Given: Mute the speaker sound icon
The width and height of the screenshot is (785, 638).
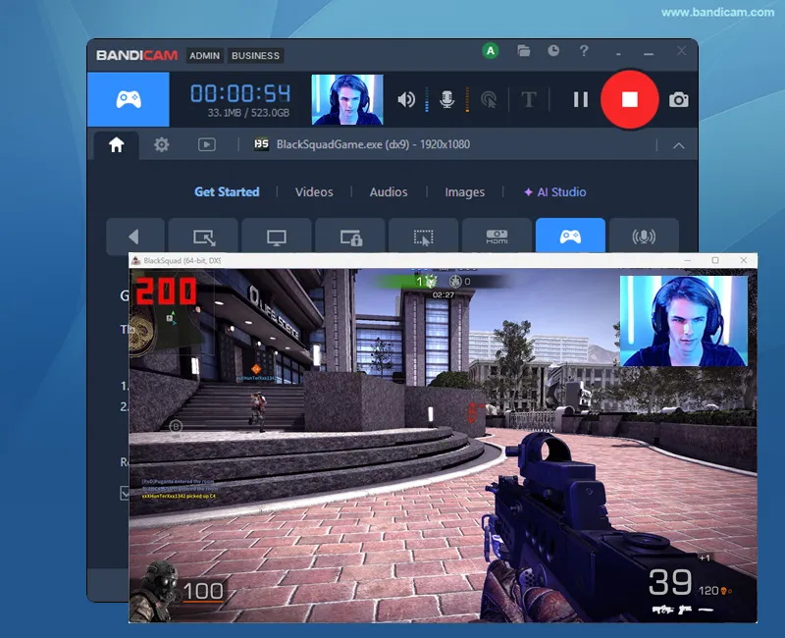Looking at the screenshot, I should click(406, 99).
